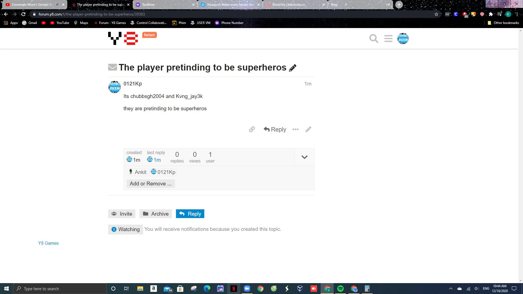Click Windows search box

[60, 289]
